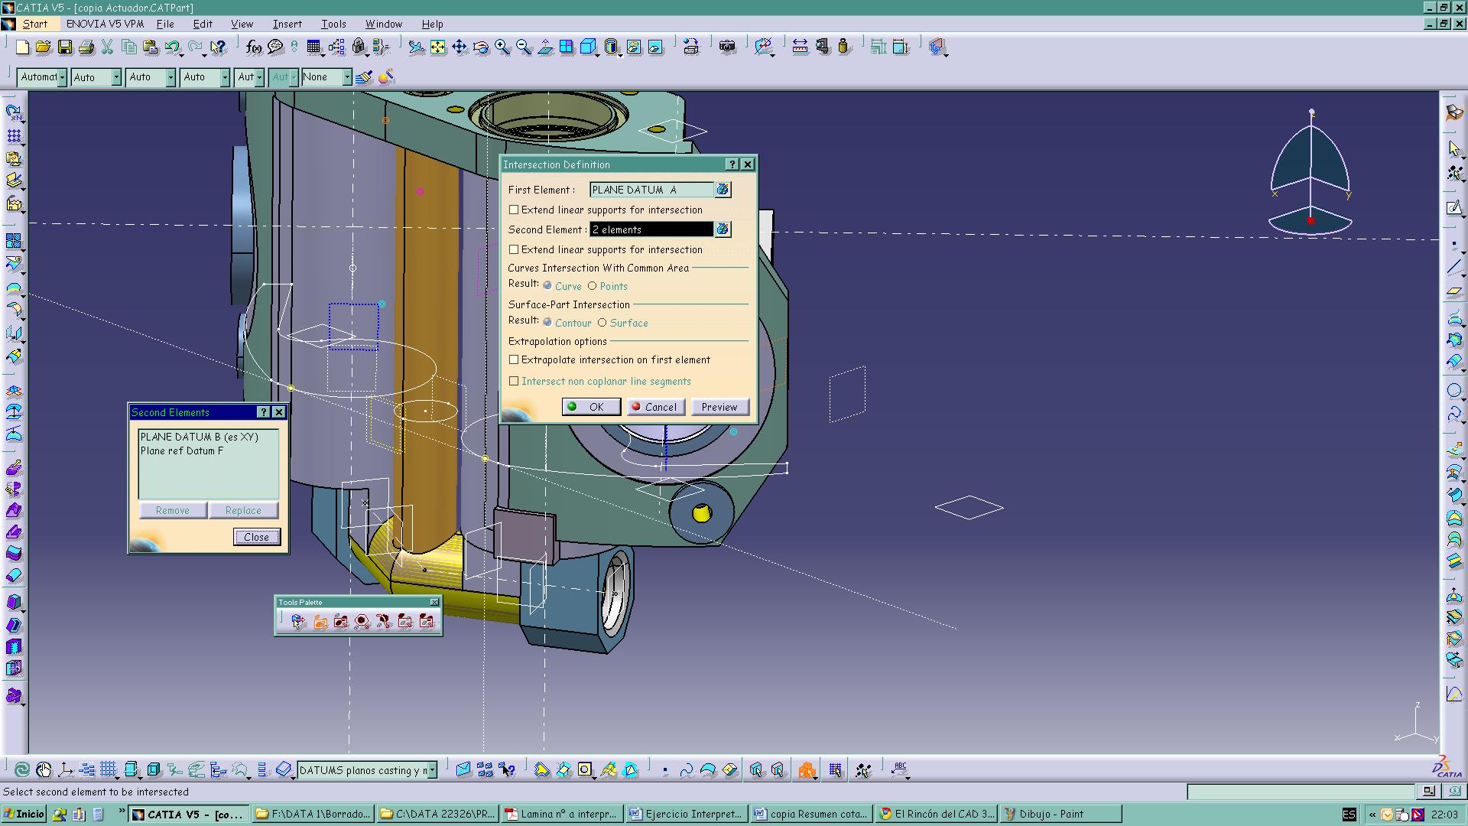
Task: Click the Print icon
Action: (x=86, y=47)
